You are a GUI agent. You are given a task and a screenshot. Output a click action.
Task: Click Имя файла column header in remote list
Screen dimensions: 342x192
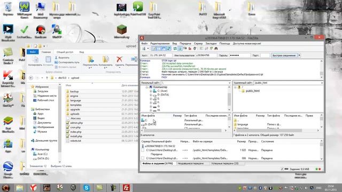(x=240, y=116)
